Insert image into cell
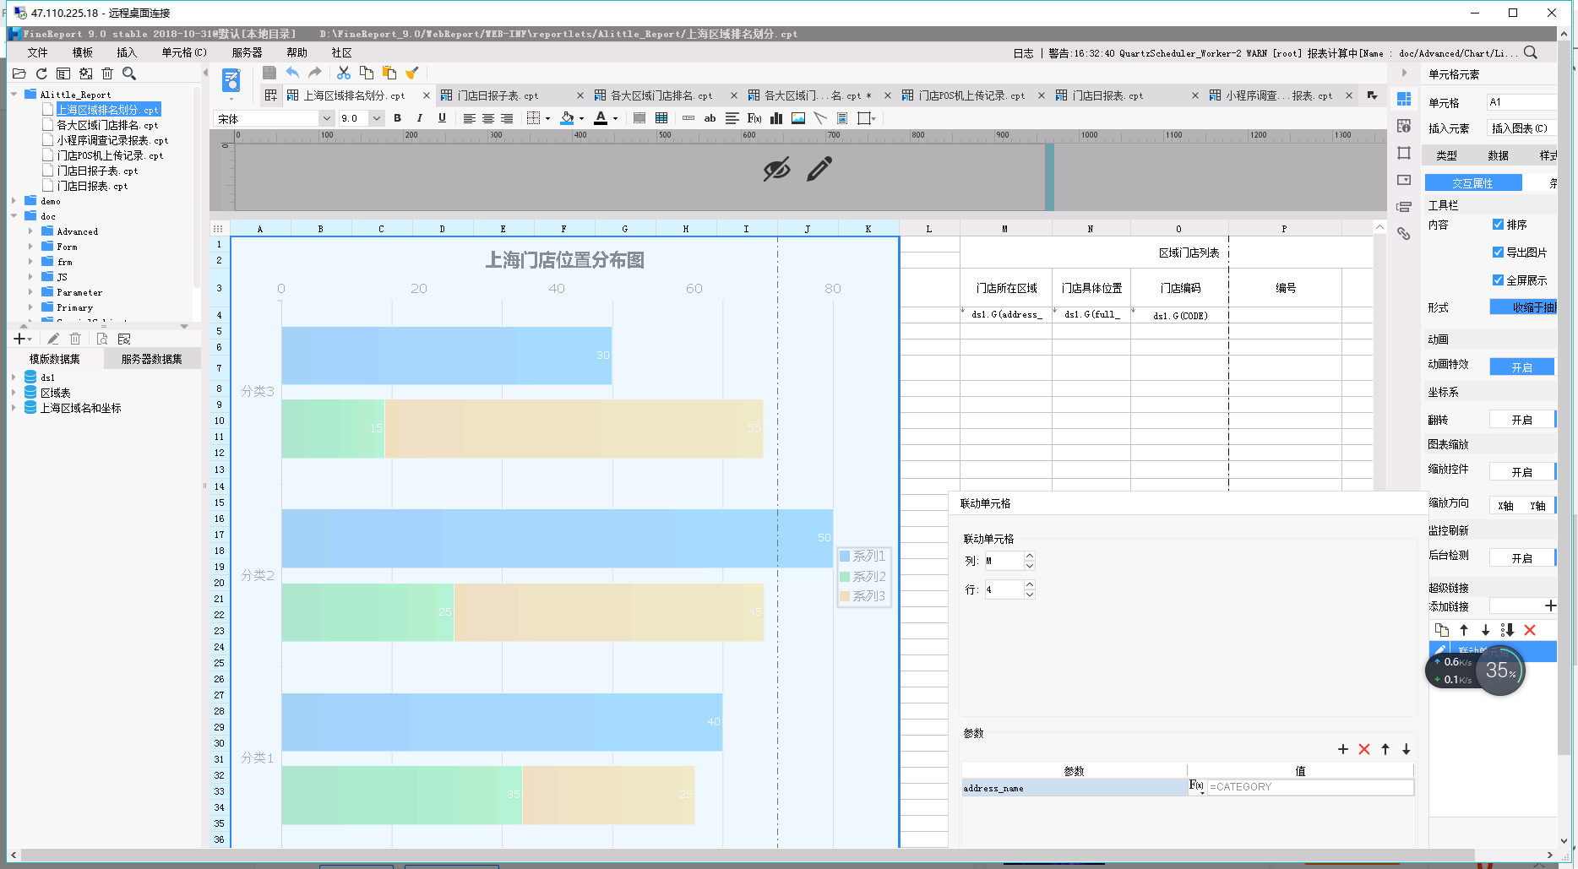This screenshot has width=1578, height=869. 798,118
